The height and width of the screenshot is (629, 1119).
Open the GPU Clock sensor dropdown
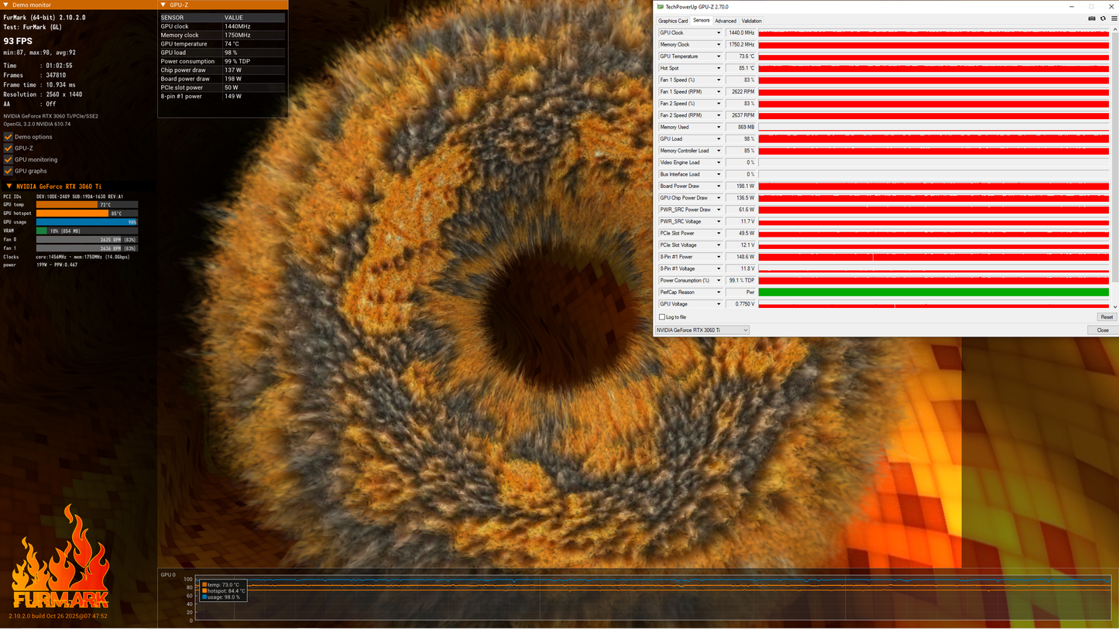tap(719, 32)
